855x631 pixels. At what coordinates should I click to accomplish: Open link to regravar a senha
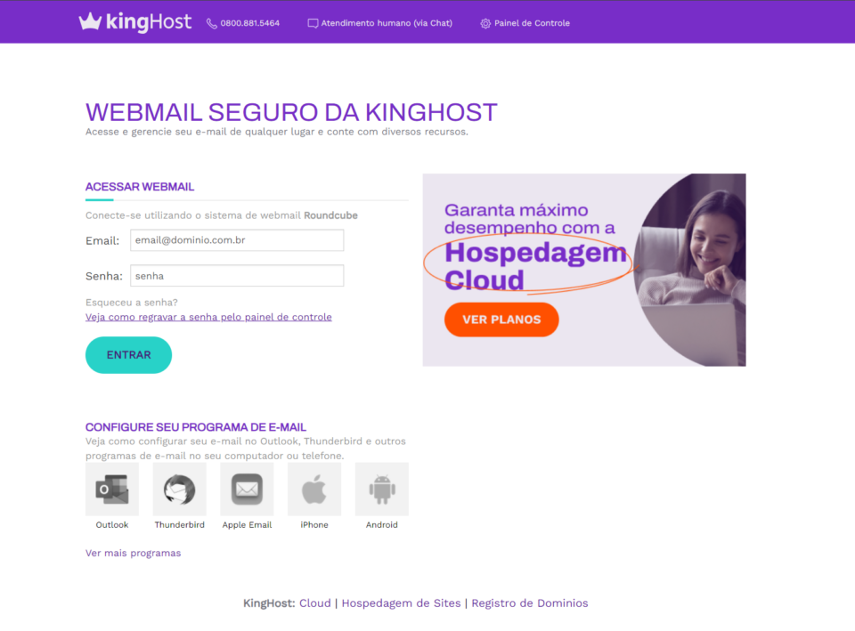(x=208, y=317)
